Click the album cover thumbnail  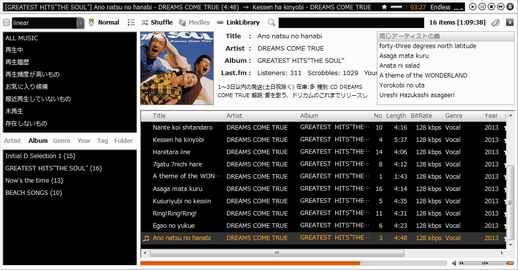pos(177,68)
